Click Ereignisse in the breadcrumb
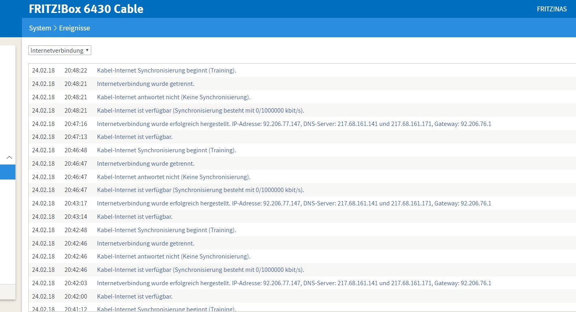Image resolution: width=576 pixels, height=312 pixels. (x=75, y=28)
